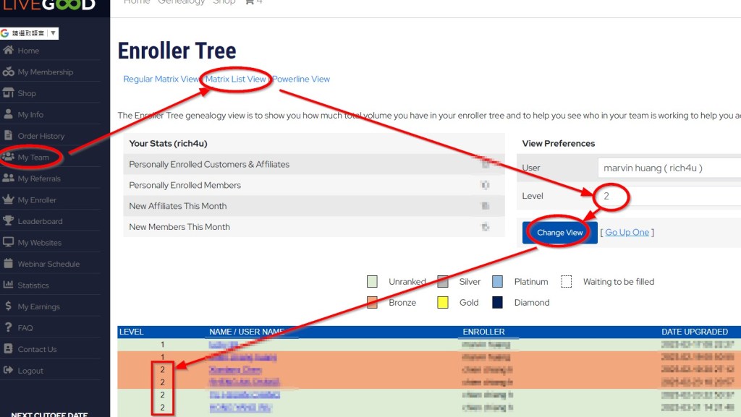Image resolution: width=741 pixels, height=417 pixels.
Task: Click the Home icon in sidebar
Action: [x=9, y=51]
